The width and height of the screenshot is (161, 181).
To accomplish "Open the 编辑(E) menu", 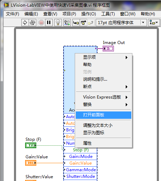I will click(x=31, y=14).
